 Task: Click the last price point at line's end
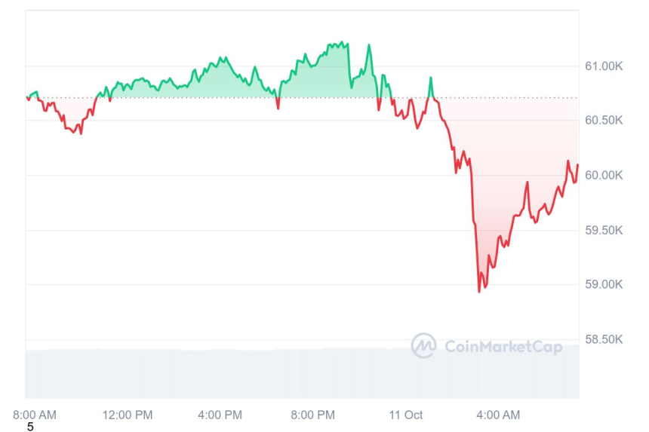coord(577,165)
